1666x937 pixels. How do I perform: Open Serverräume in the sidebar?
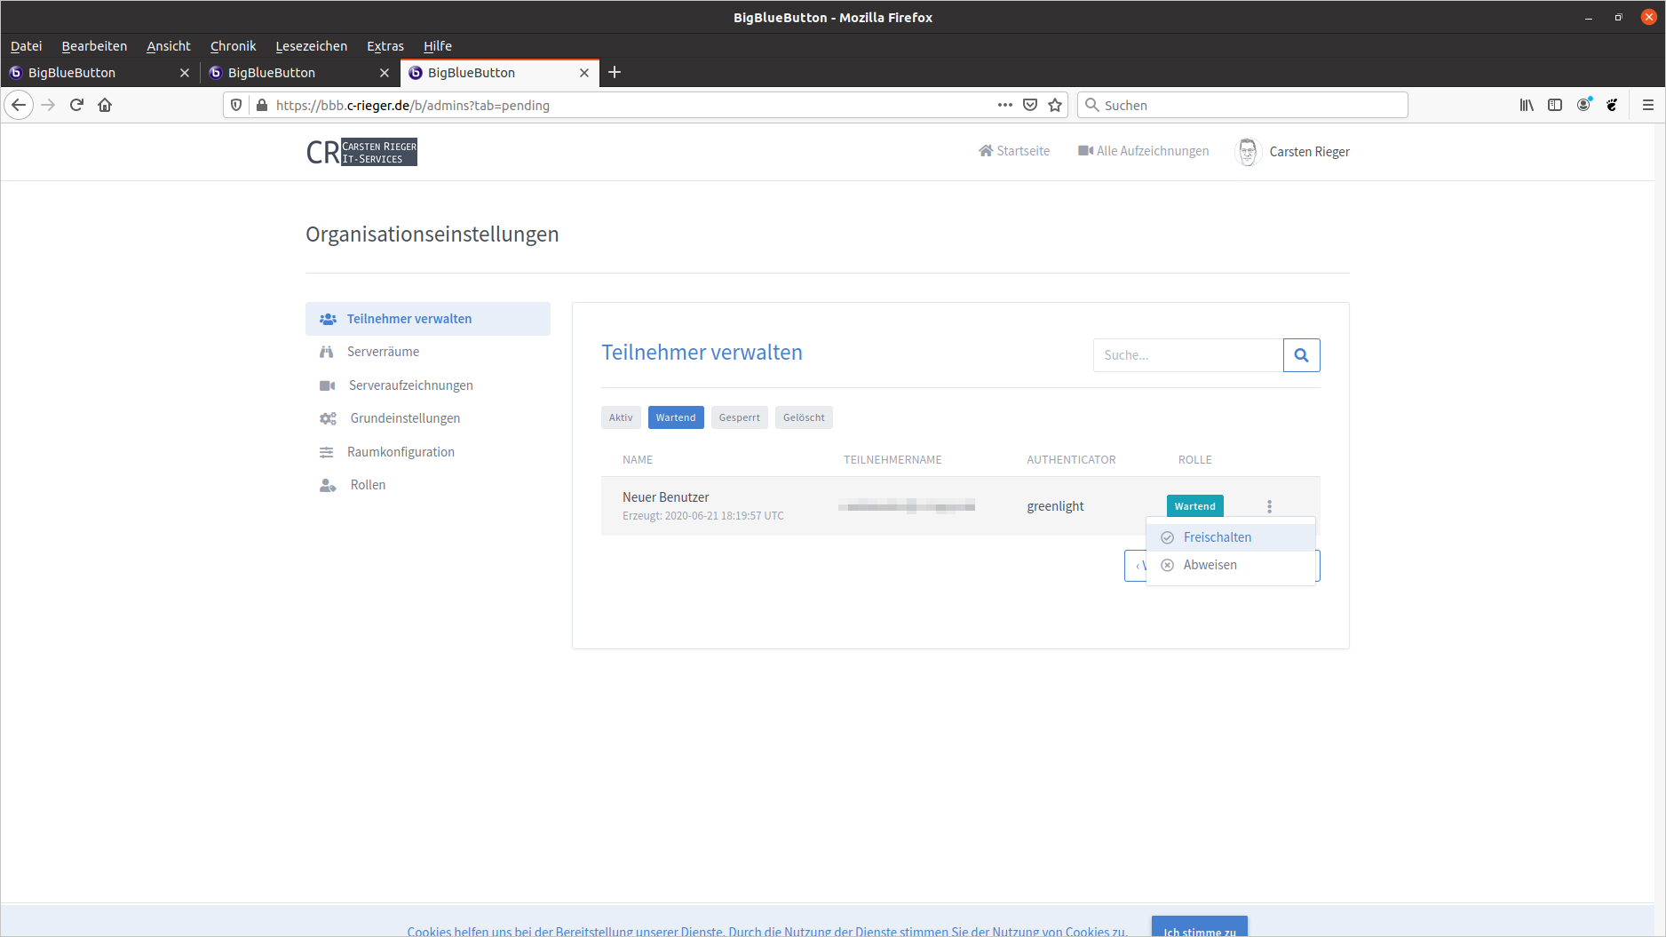tap(428, 352)
